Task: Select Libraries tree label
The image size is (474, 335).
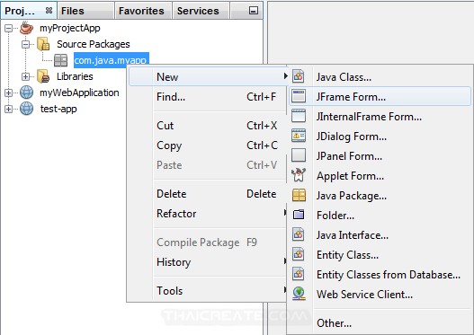Action: 75,76
